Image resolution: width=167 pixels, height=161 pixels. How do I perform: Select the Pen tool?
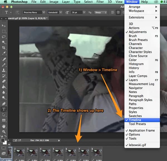(x=4, y=103)
